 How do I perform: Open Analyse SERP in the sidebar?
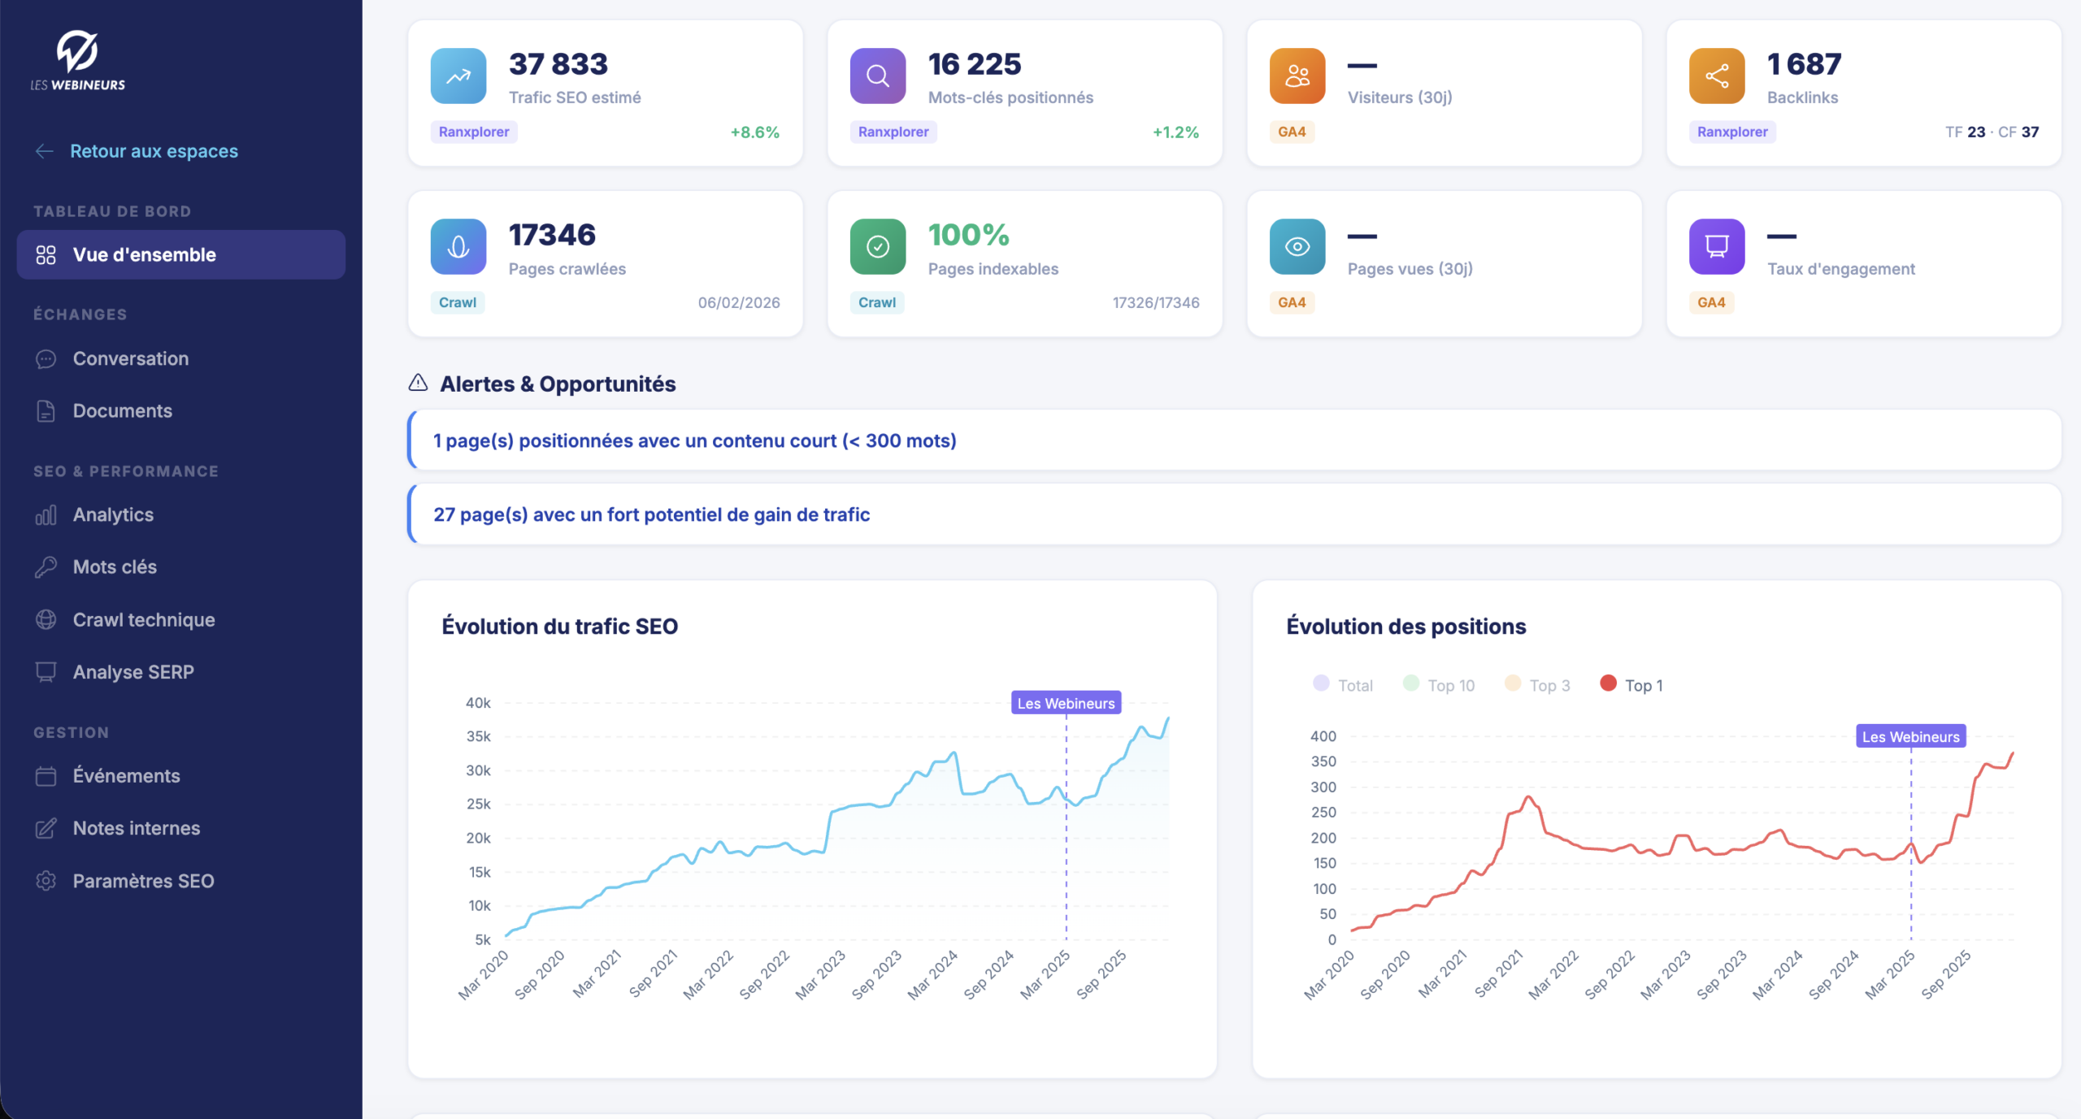coord(133,671)
